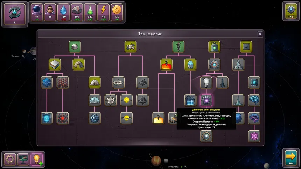Select the blue hexagon cluster technology
The width and height of the screenshot is (301, 169).
coord(47,82)
